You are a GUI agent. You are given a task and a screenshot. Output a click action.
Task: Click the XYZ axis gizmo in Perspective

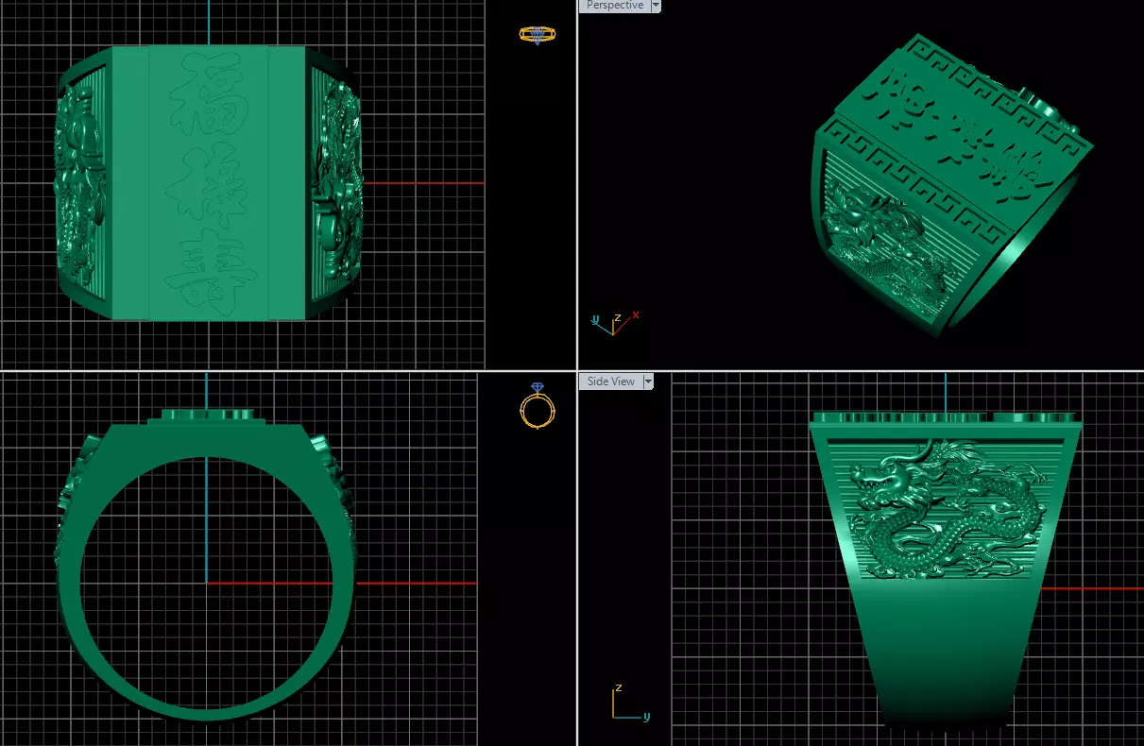(x=615, y=322)
